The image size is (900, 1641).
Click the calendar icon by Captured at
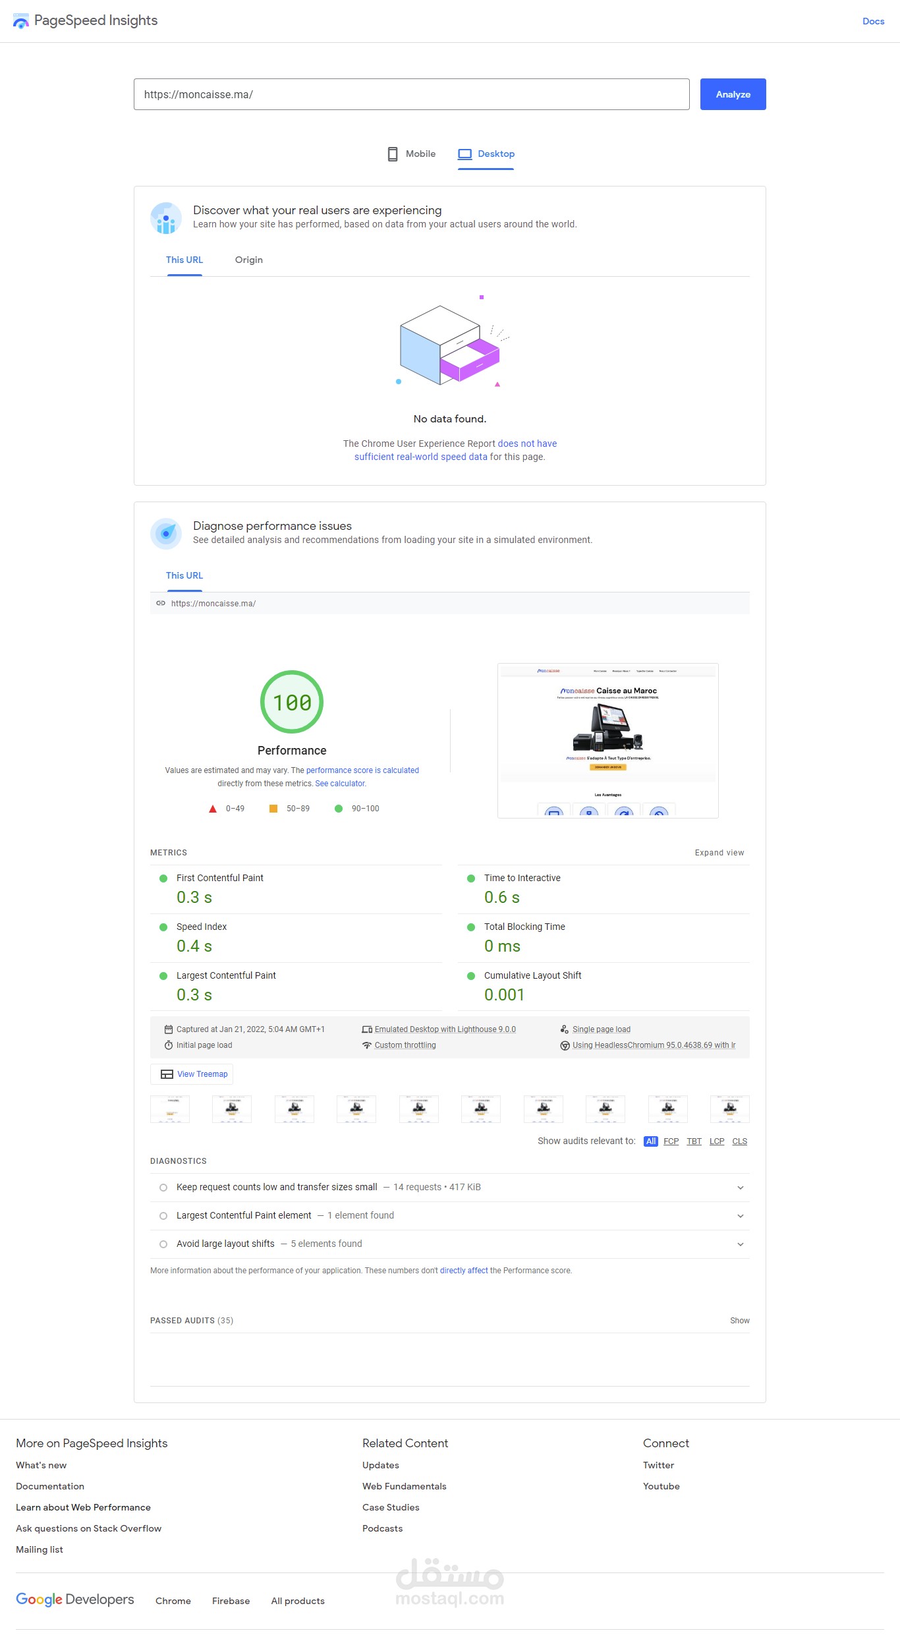coord(169,1029)
